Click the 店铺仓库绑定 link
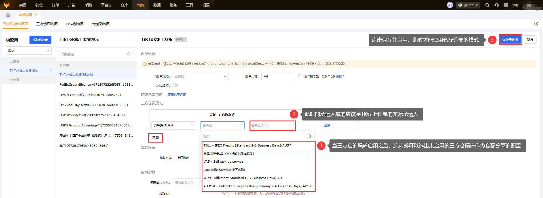 click(x=177, y=94)
